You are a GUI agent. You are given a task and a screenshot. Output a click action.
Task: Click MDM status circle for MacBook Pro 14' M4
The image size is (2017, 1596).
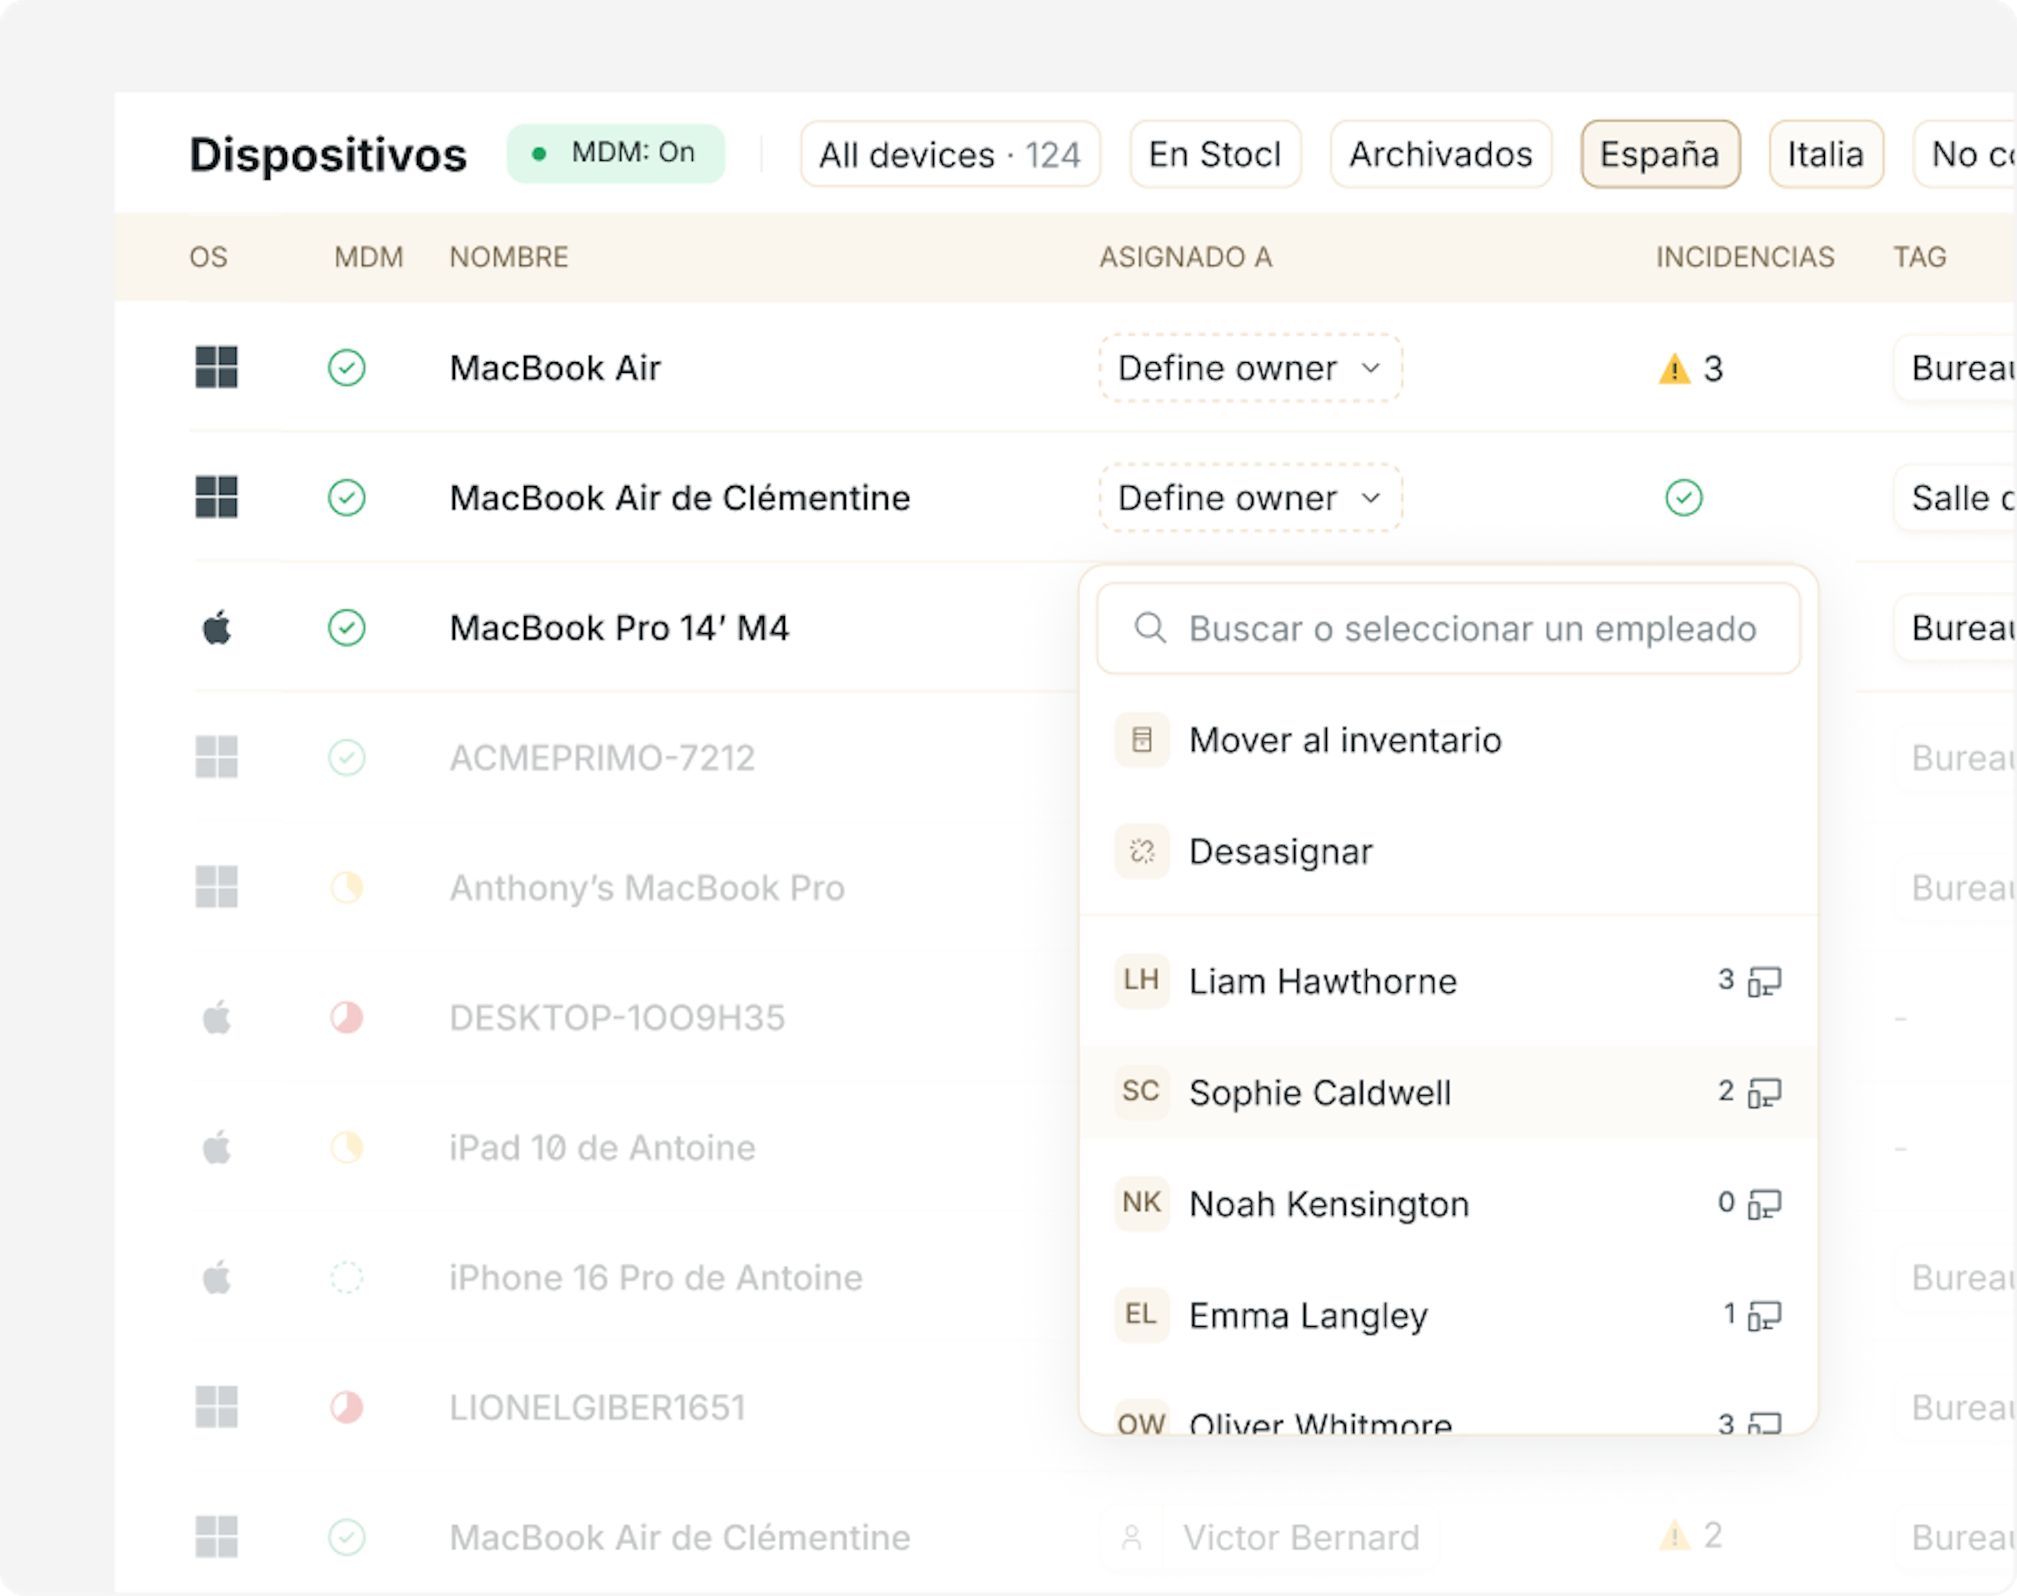[347, 628]
